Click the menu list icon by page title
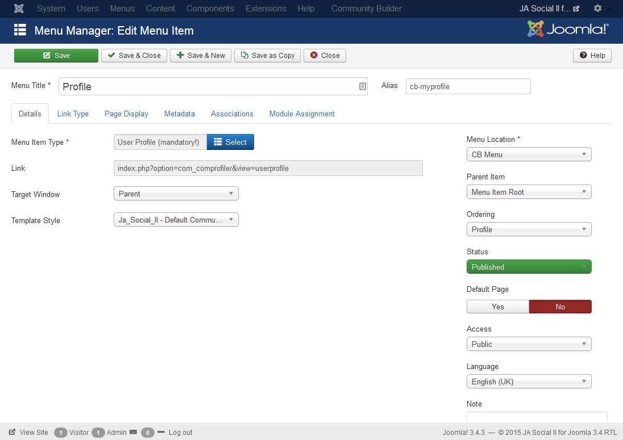The width and height of the screenshot is (623, 440). (20, 30)
